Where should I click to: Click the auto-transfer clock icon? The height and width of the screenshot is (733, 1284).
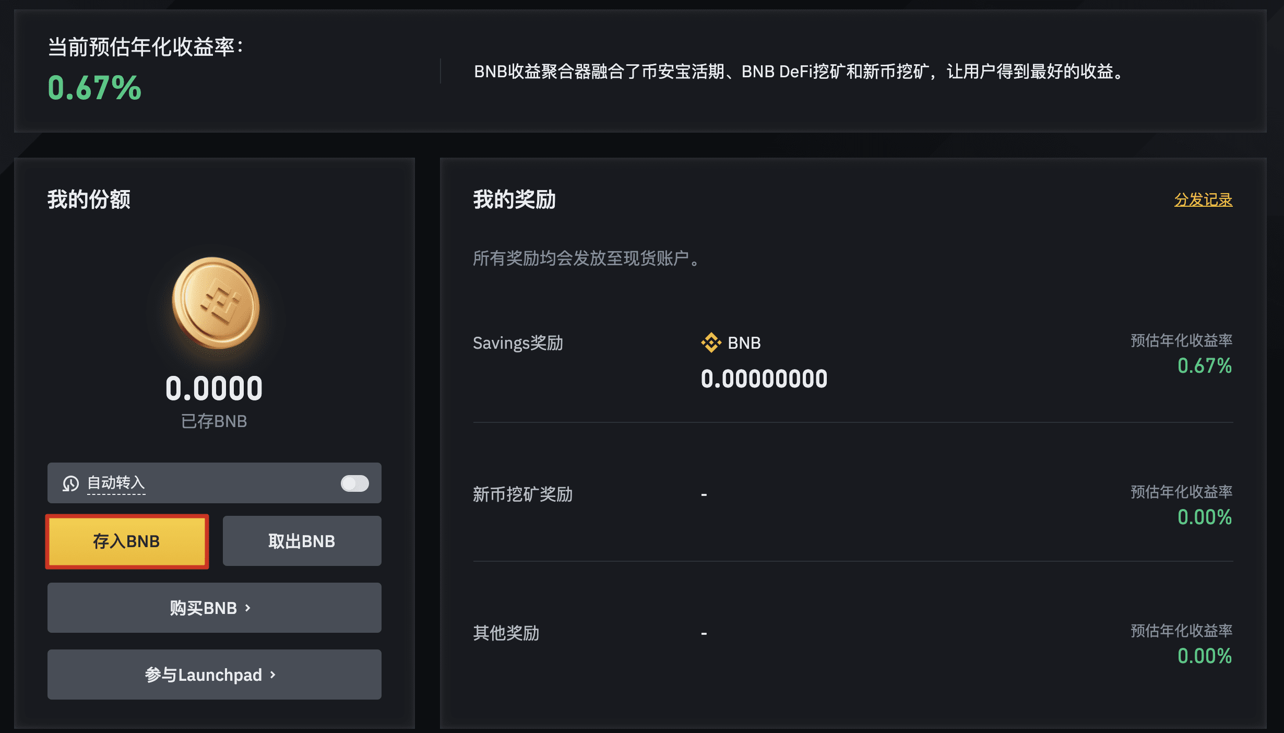[x=70, y=483]
